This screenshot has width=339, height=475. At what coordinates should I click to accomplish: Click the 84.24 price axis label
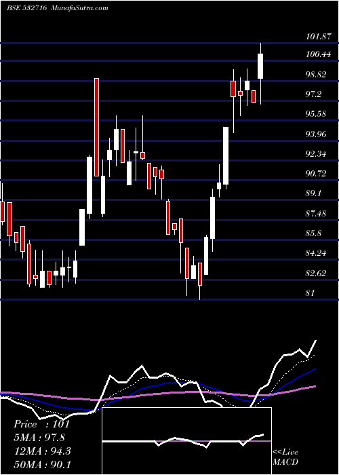(x=316, y=253)
